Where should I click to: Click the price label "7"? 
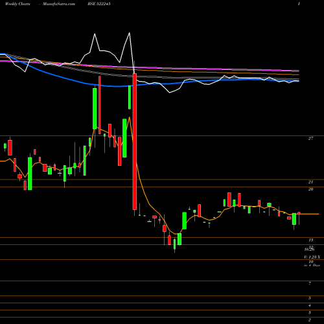pos(310,283)
